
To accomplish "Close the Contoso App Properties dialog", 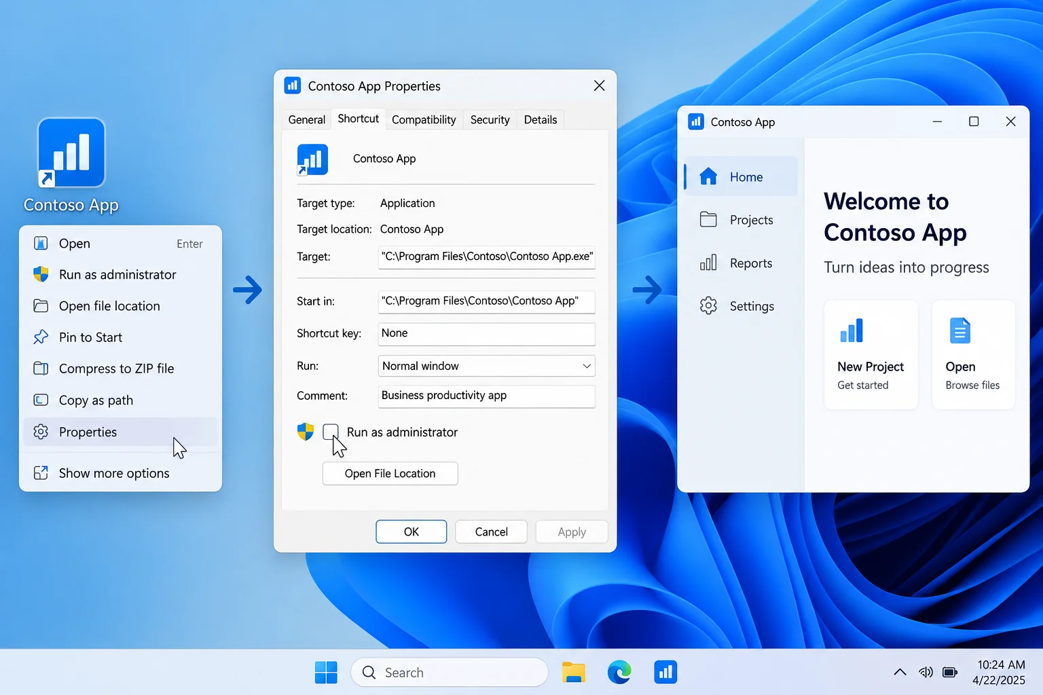I will pos(599,86).
